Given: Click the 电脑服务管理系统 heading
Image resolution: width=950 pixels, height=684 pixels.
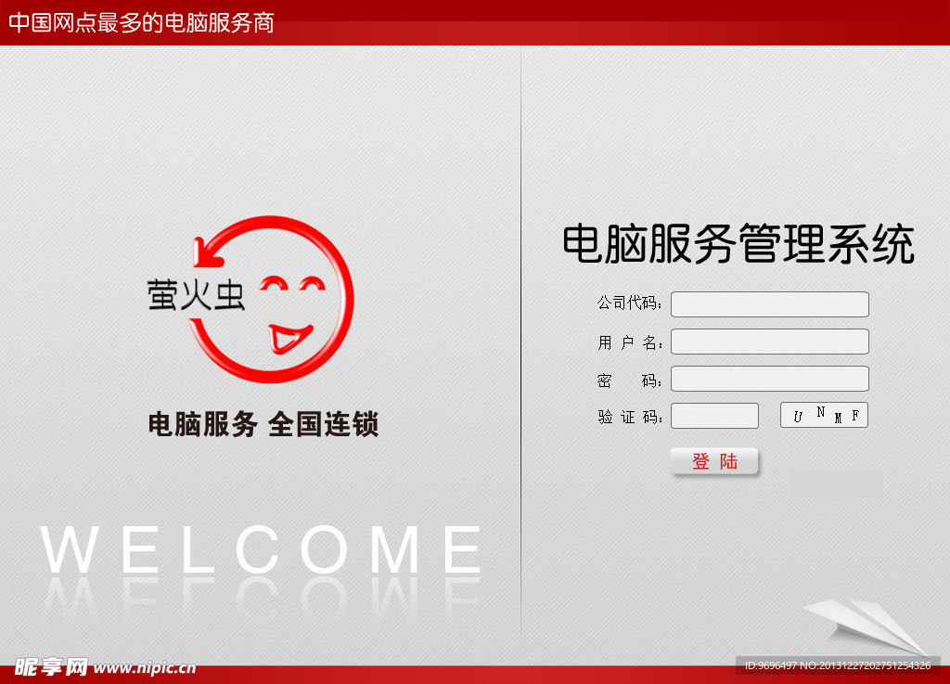Looking at the screenshot, I should tap(738, 243).
